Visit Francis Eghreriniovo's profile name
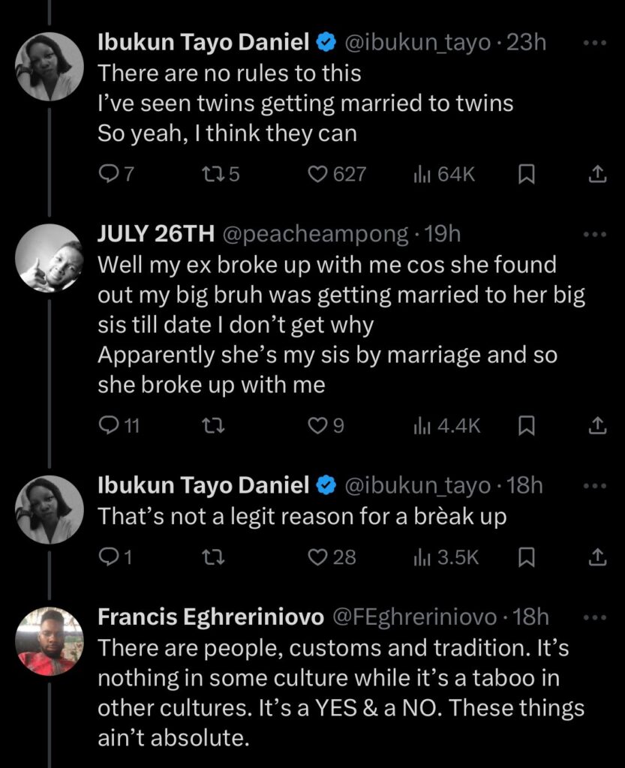The image size is (625, 768). (211, 617)
